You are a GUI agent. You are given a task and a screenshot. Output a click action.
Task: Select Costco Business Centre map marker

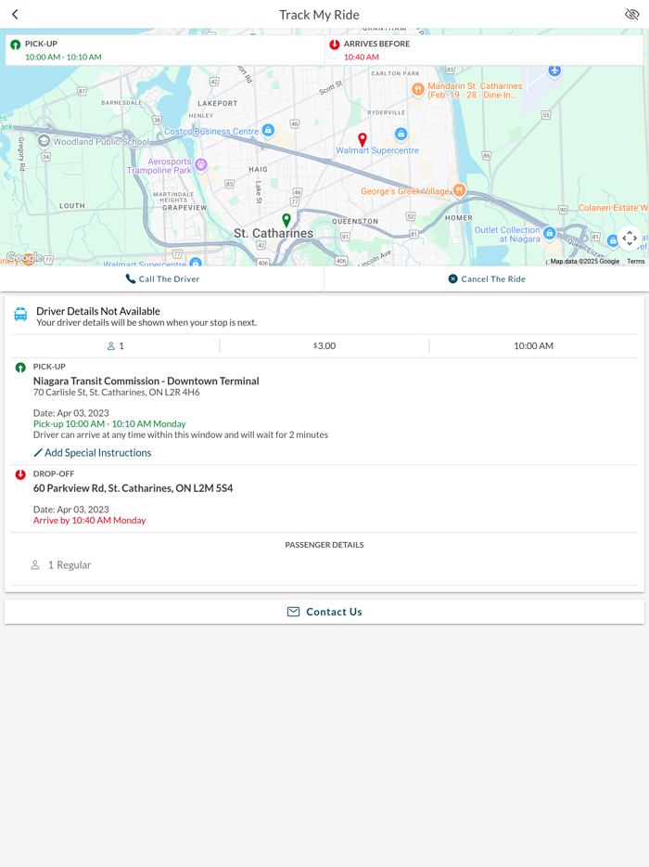coord(269,131)
